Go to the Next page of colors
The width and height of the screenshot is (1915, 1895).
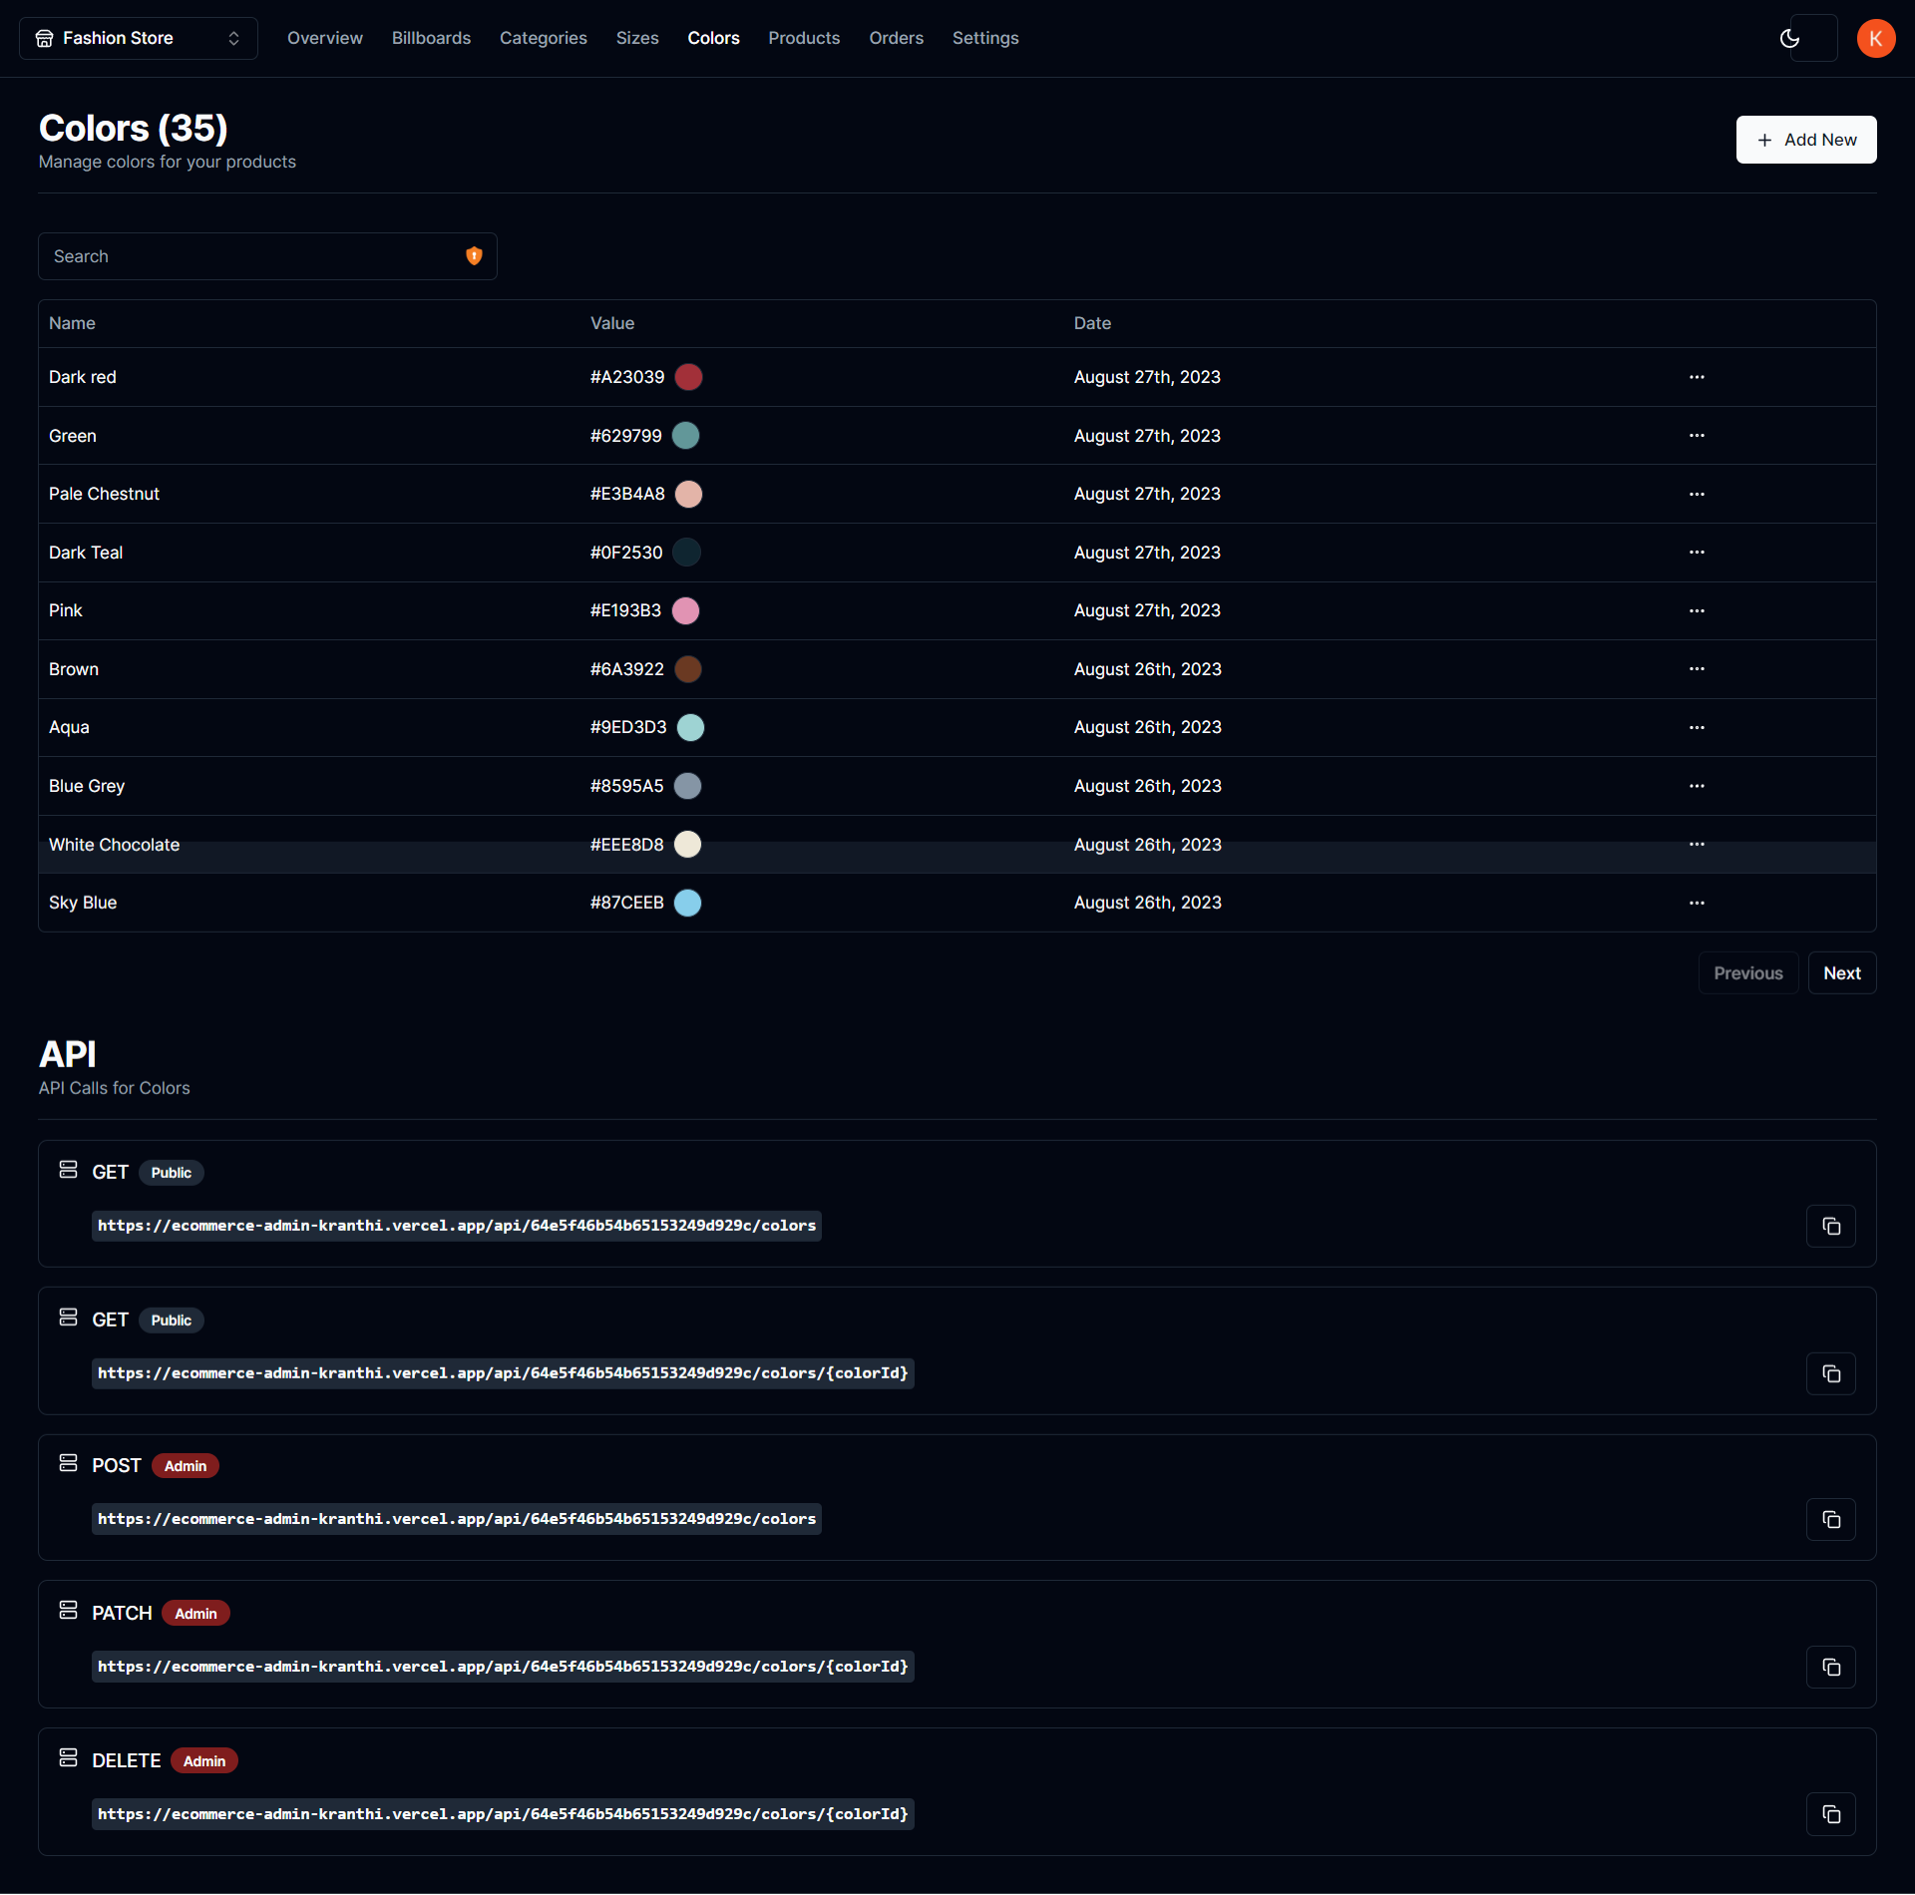(1842, 972)
